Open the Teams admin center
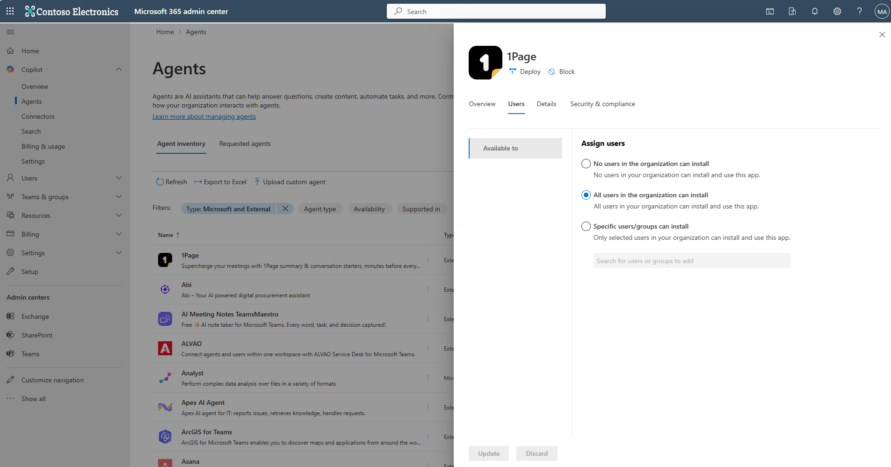The height and width of the screenshot is (467, 891). [30, 354]
